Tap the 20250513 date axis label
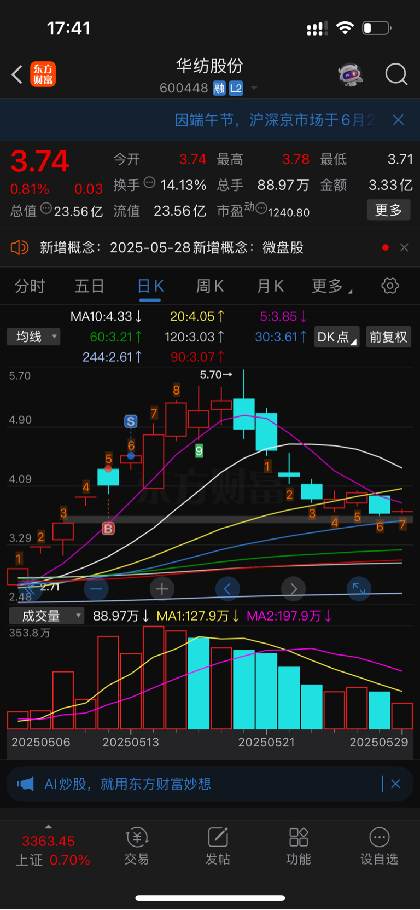This screenshot has width=420, height=910. click(131, 743)
